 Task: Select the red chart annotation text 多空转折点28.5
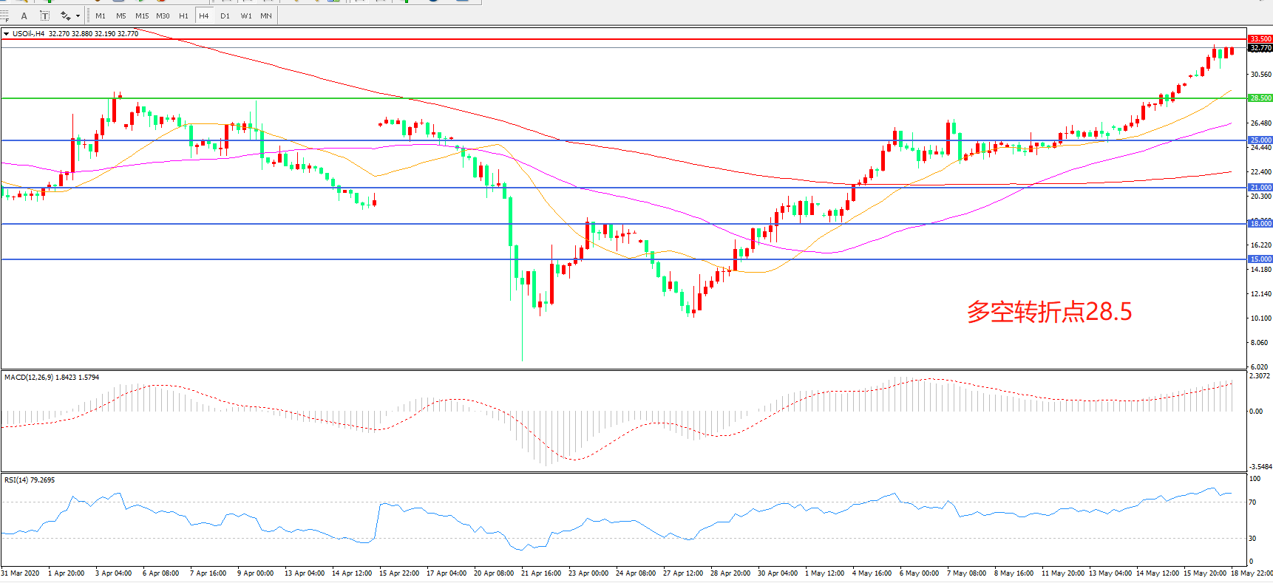point(1049,312)
